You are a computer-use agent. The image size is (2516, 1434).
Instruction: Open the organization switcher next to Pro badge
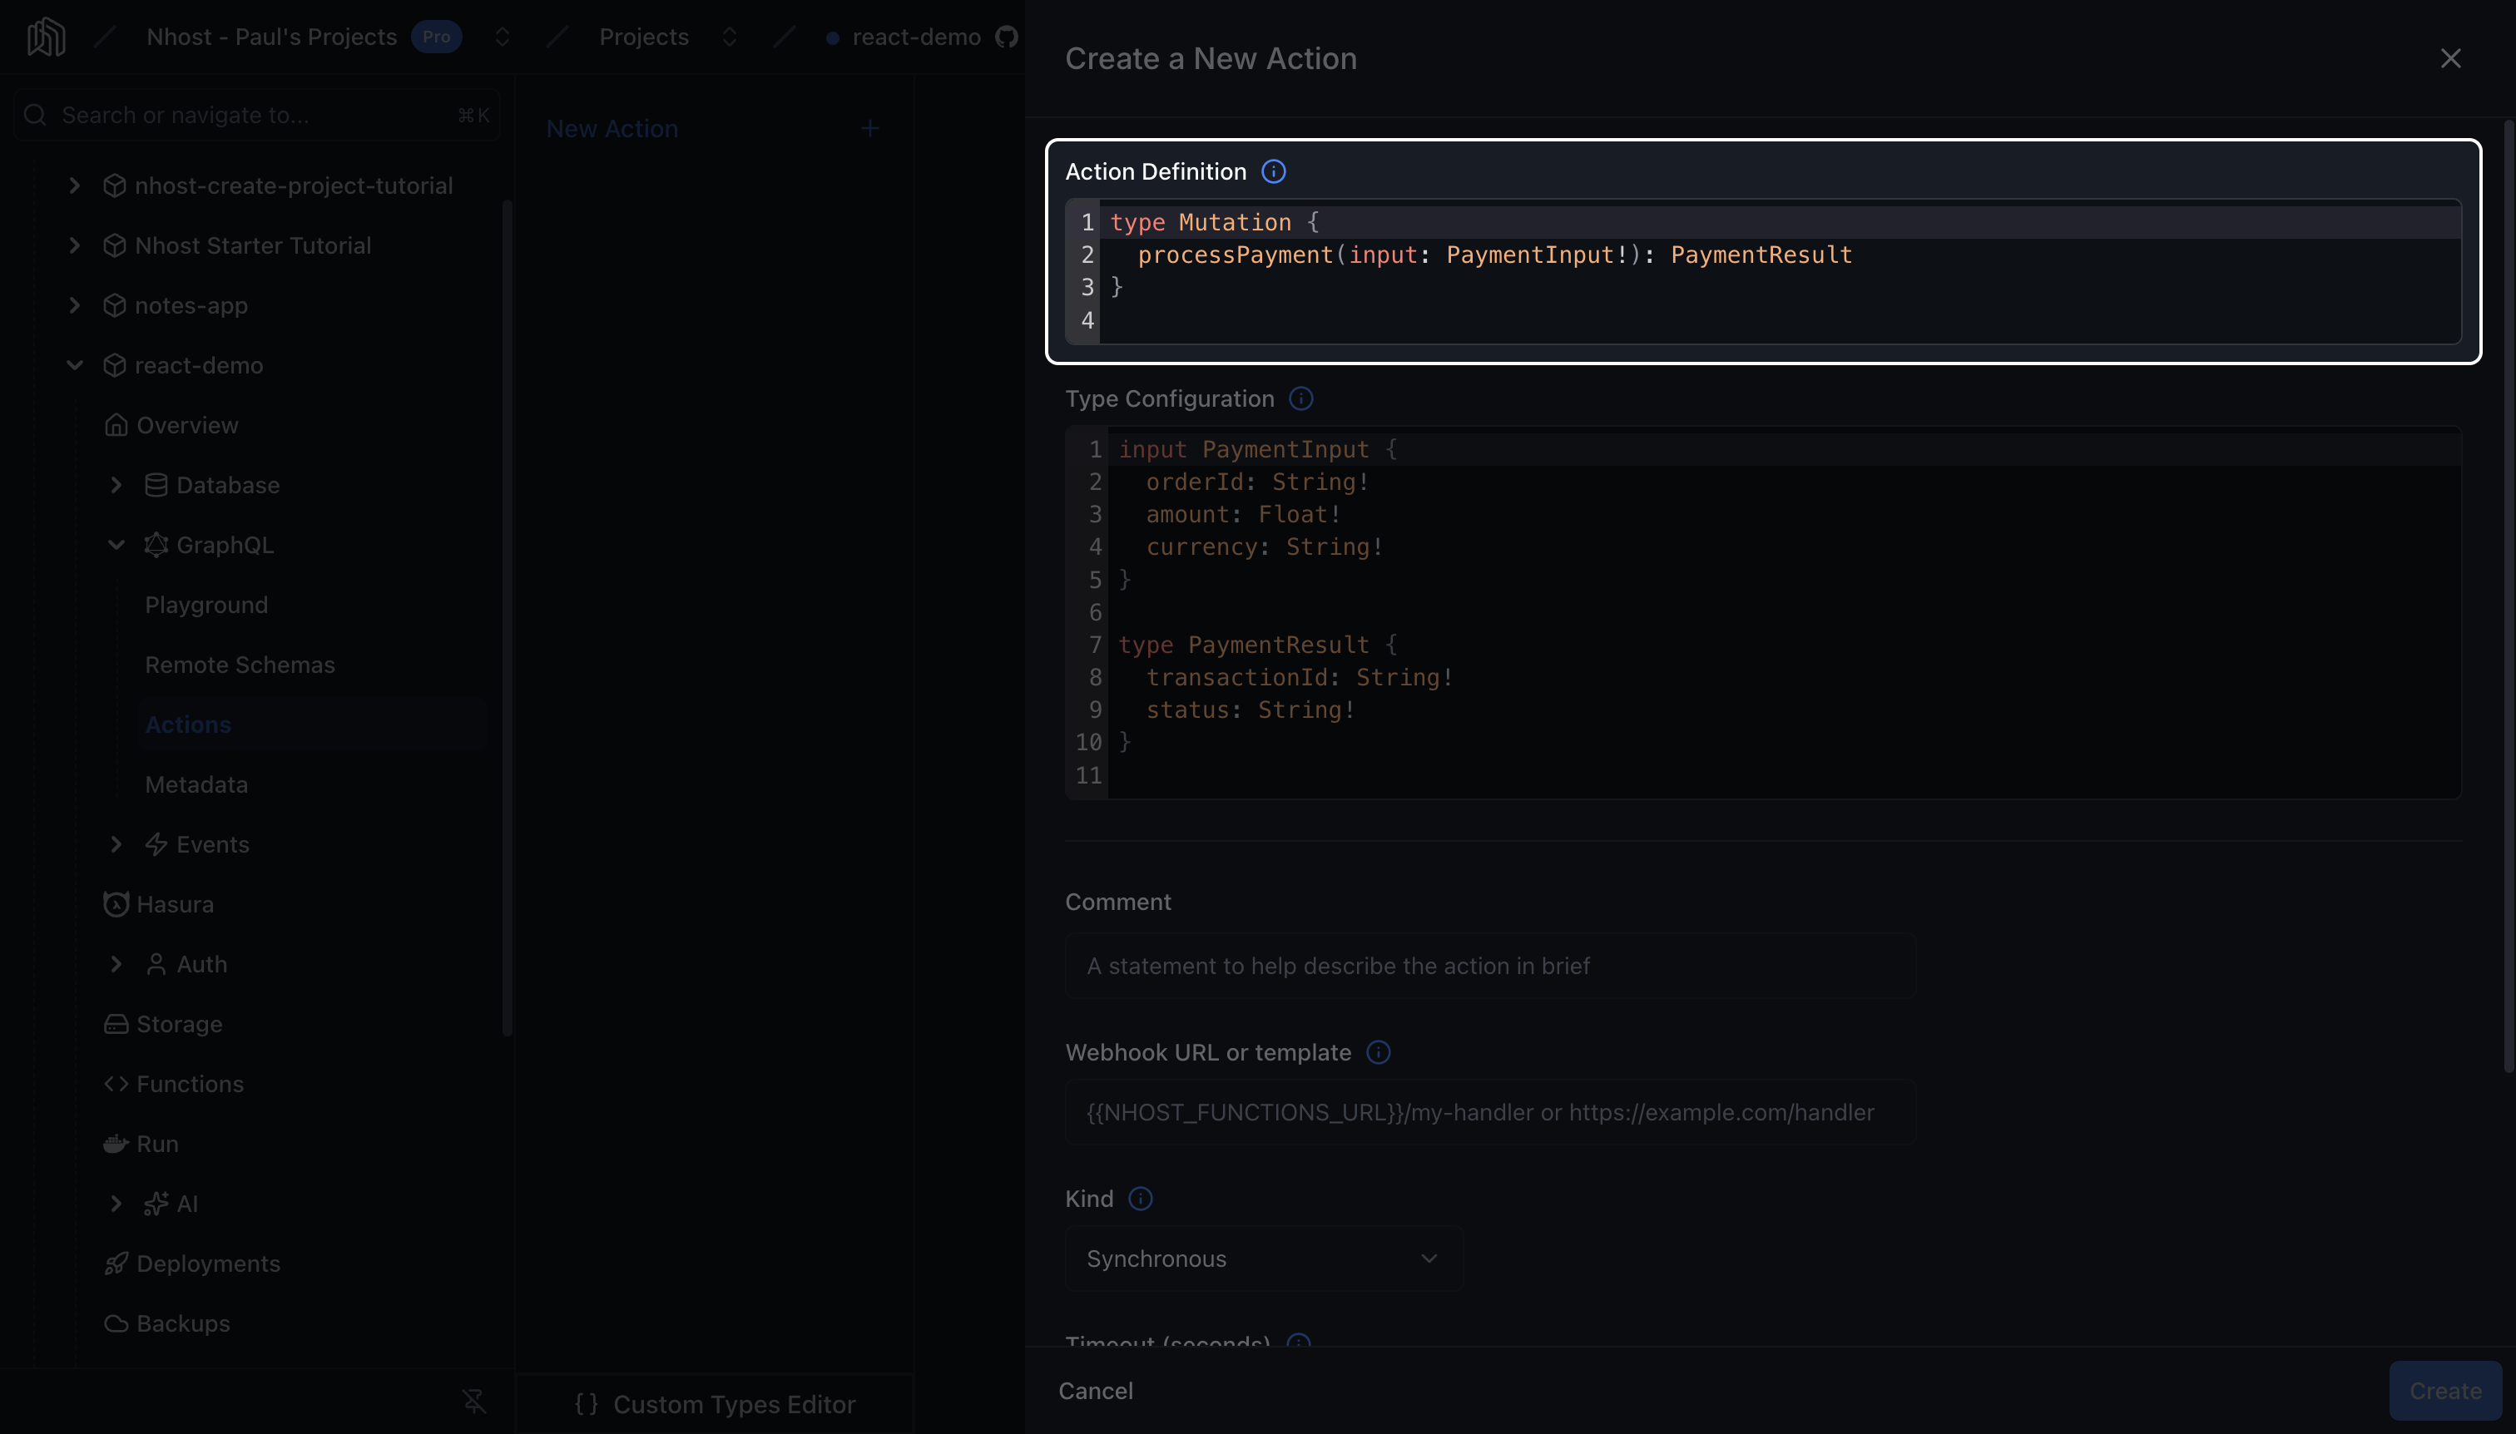click(502, 37)
